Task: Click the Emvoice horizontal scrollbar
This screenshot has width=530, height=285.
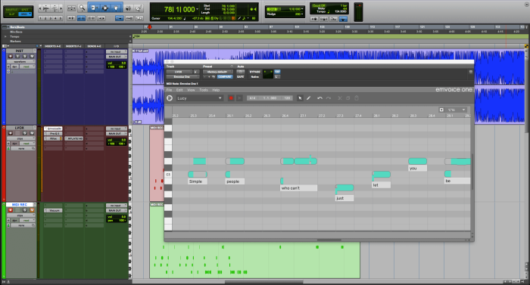Action: pos(329,240)
